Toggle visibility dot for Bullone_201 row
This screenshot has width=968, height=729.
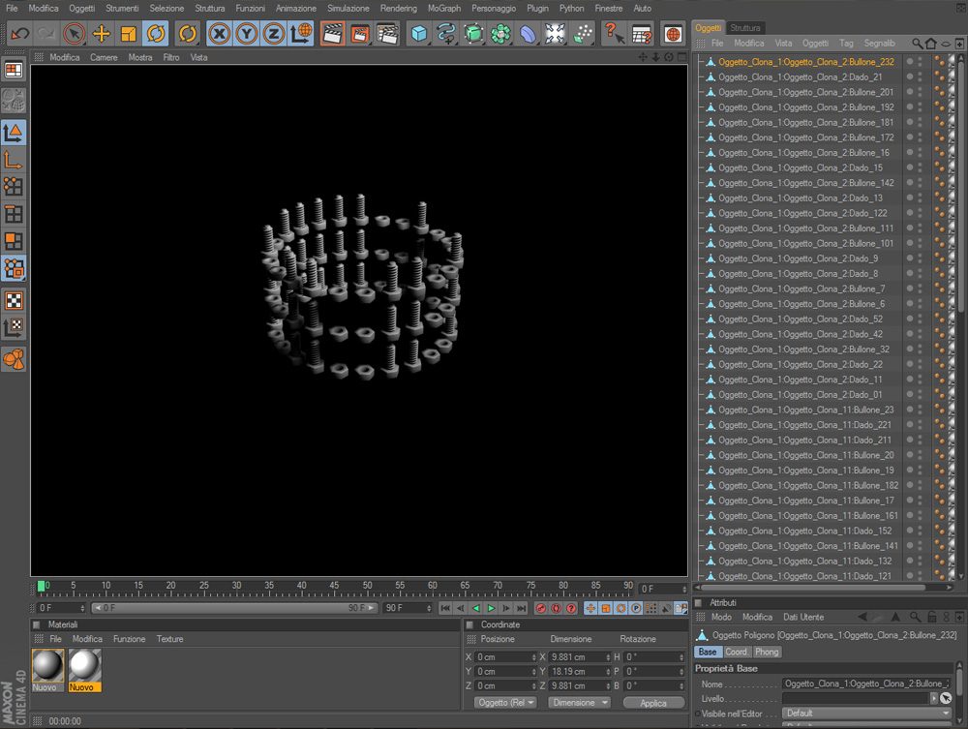[909, 92]
